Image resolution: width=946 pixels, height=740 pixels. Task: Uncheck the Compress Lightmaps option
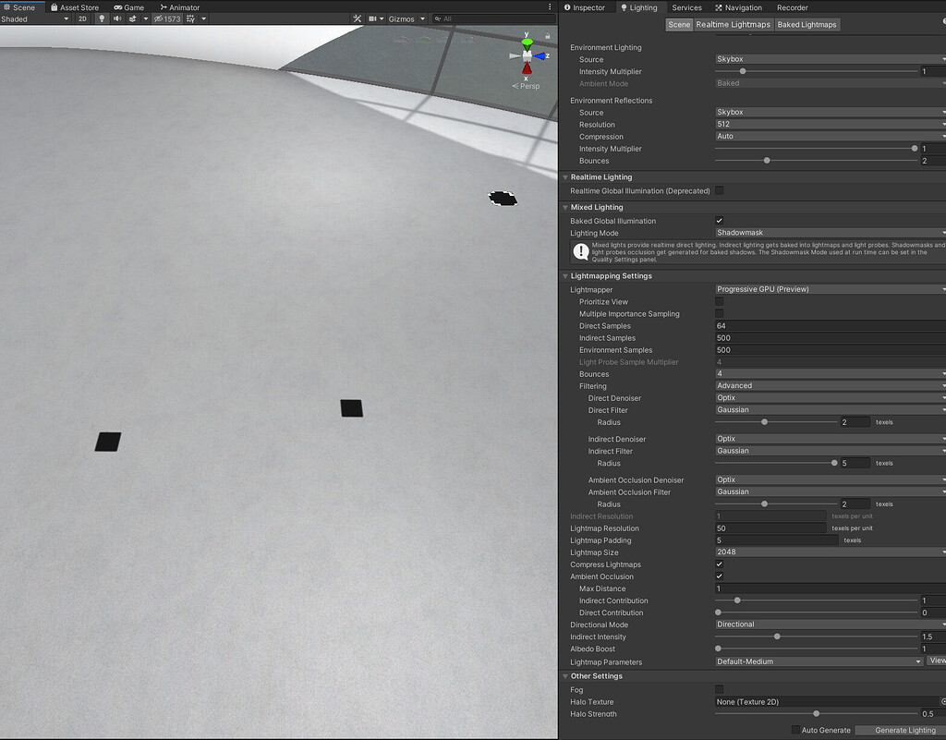718,564
